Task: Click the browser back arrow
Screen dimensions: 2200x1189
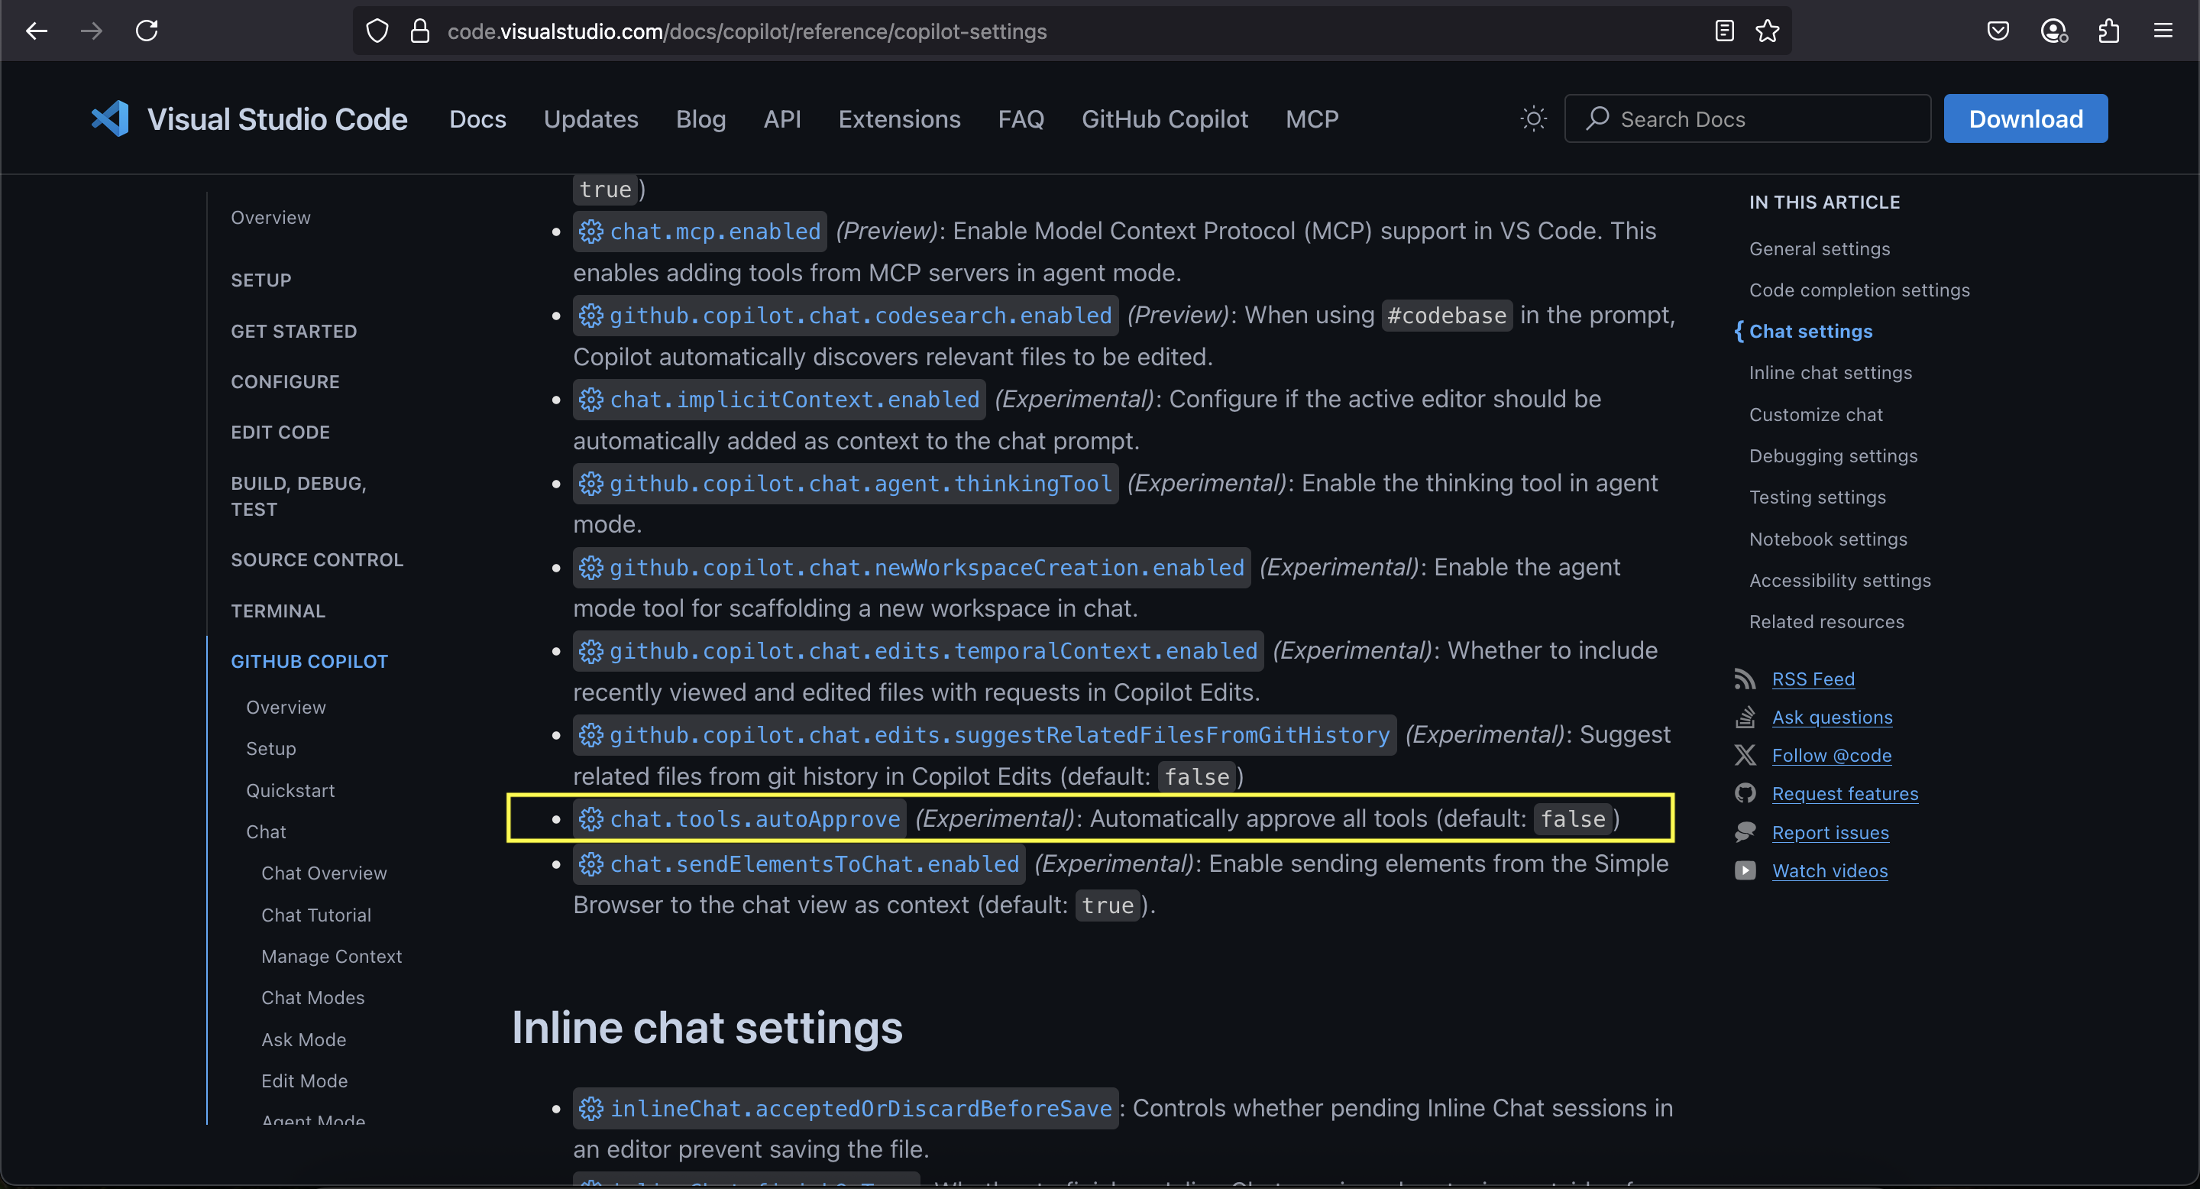Action: click(37, 31)
